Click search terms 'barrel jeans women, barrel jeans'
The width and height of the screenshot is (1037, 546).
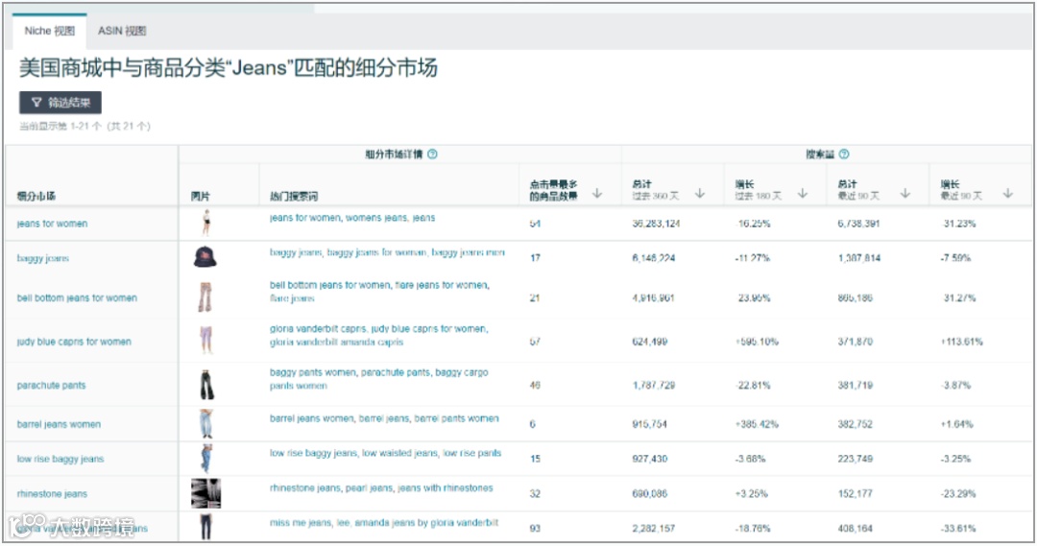pos(384,418)
